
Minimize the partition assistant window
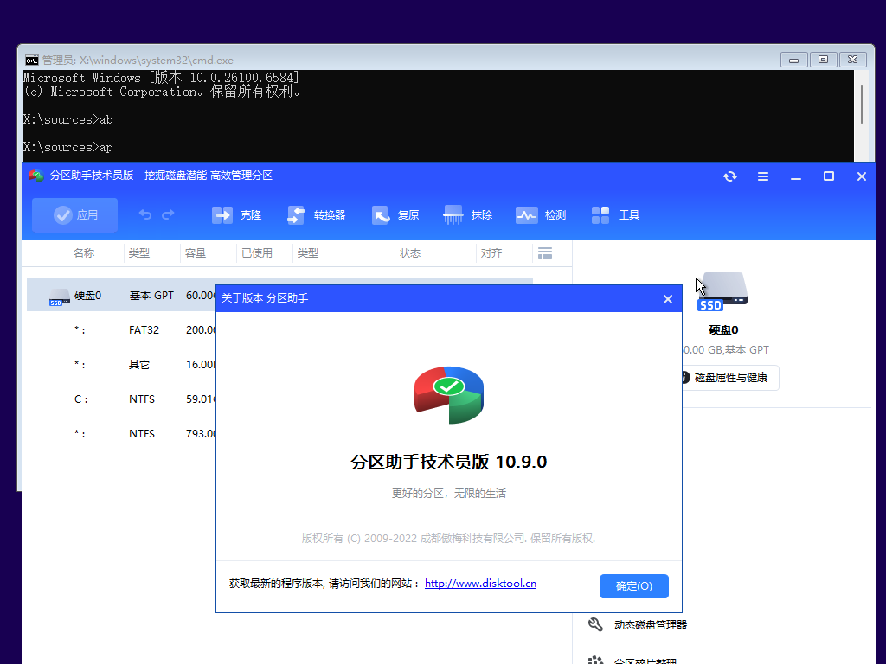point(796,176)
